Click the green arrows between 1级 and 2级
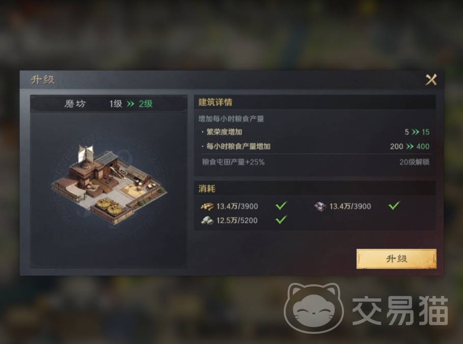Image resolution: width=463 pixels, height=344 pixels. [130, 104]
